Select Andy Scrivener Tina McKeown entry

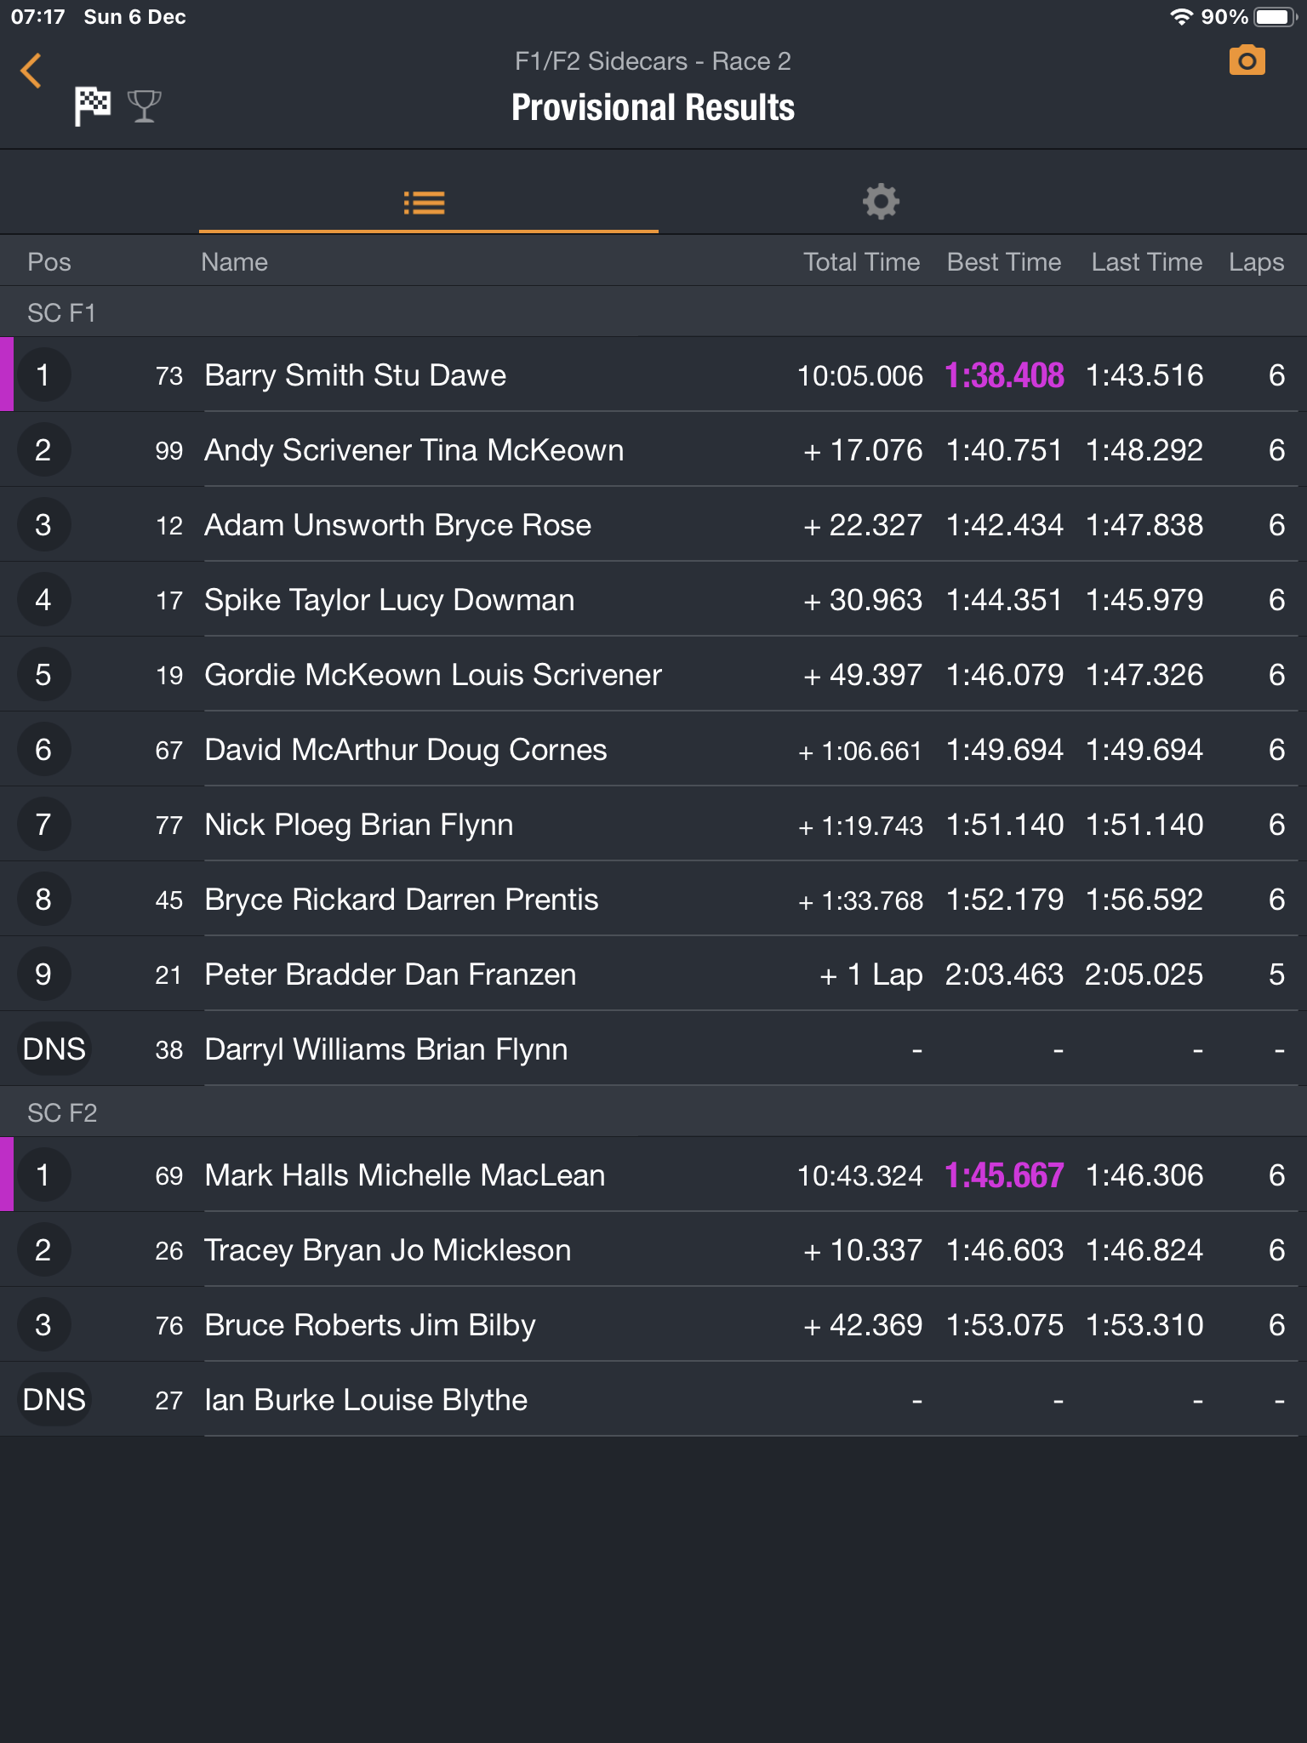[x=414, y=450]
